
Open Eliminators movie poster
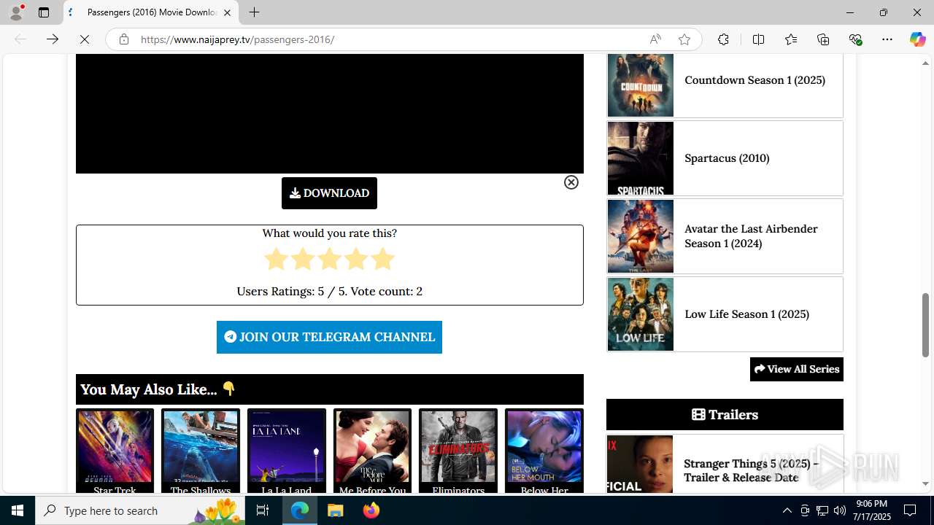458,446
